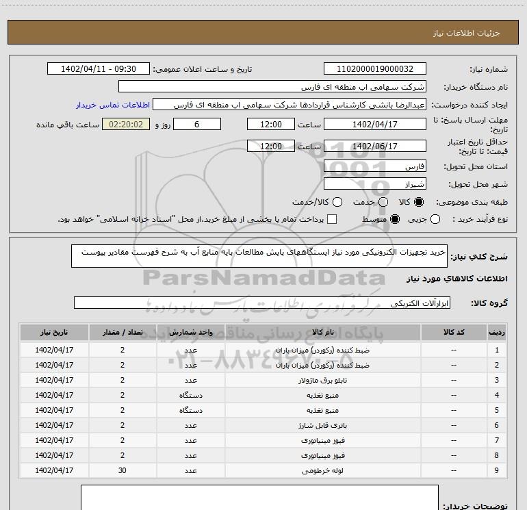527x510 pixels.
Task: Click the buyer notes text area
Action: [x=259, y=497]
